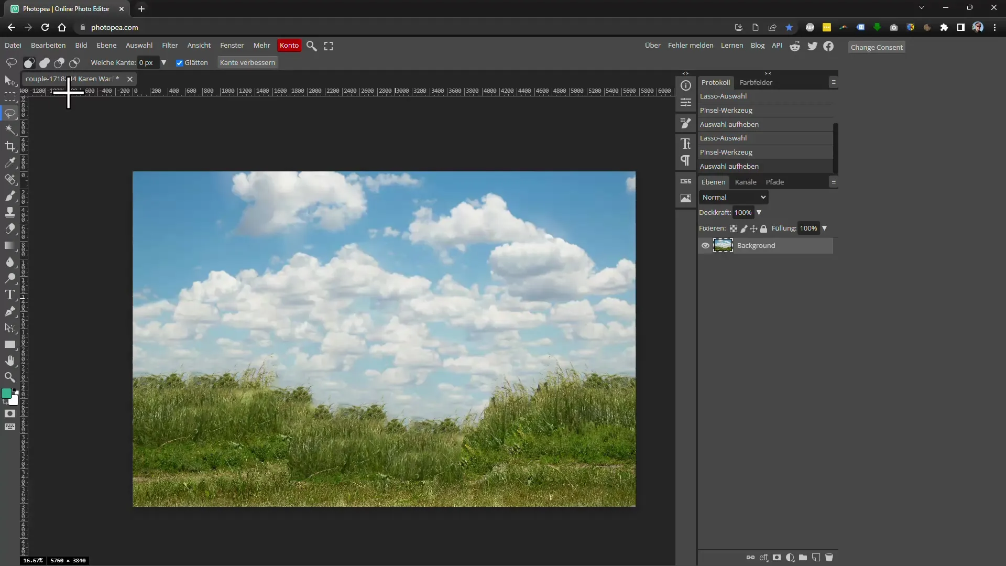The width and height of the screenshot is (1006, 566).
Task: Switch to the Kanäle tab
Action: coord(746,182)
